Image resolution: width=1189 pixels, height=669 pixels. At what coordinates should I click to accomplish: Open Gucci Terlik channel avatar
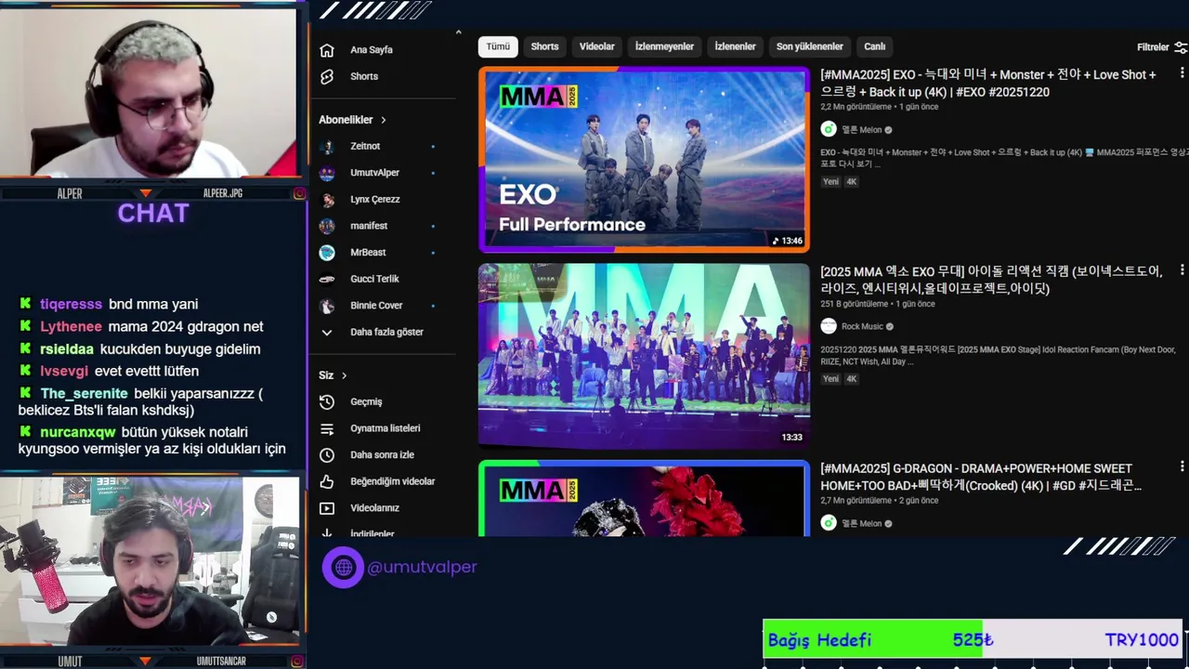point(327,279)
